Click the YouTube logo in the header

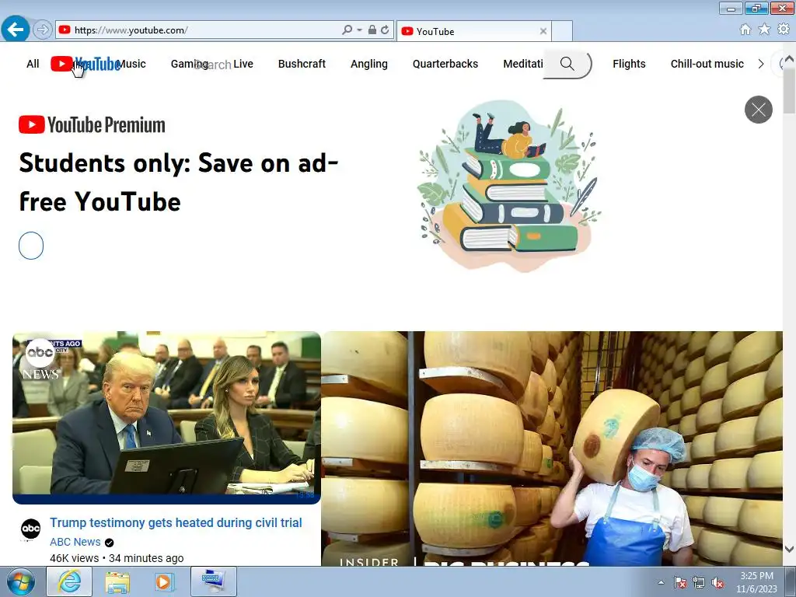pos(86,64)
